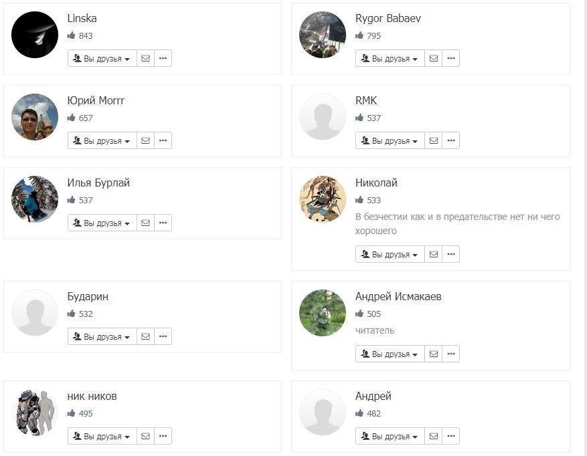This screenshot has width=587, height=456.
Task: Click the thumbs-up icon under Linska
Action: [x=72, y=35]
